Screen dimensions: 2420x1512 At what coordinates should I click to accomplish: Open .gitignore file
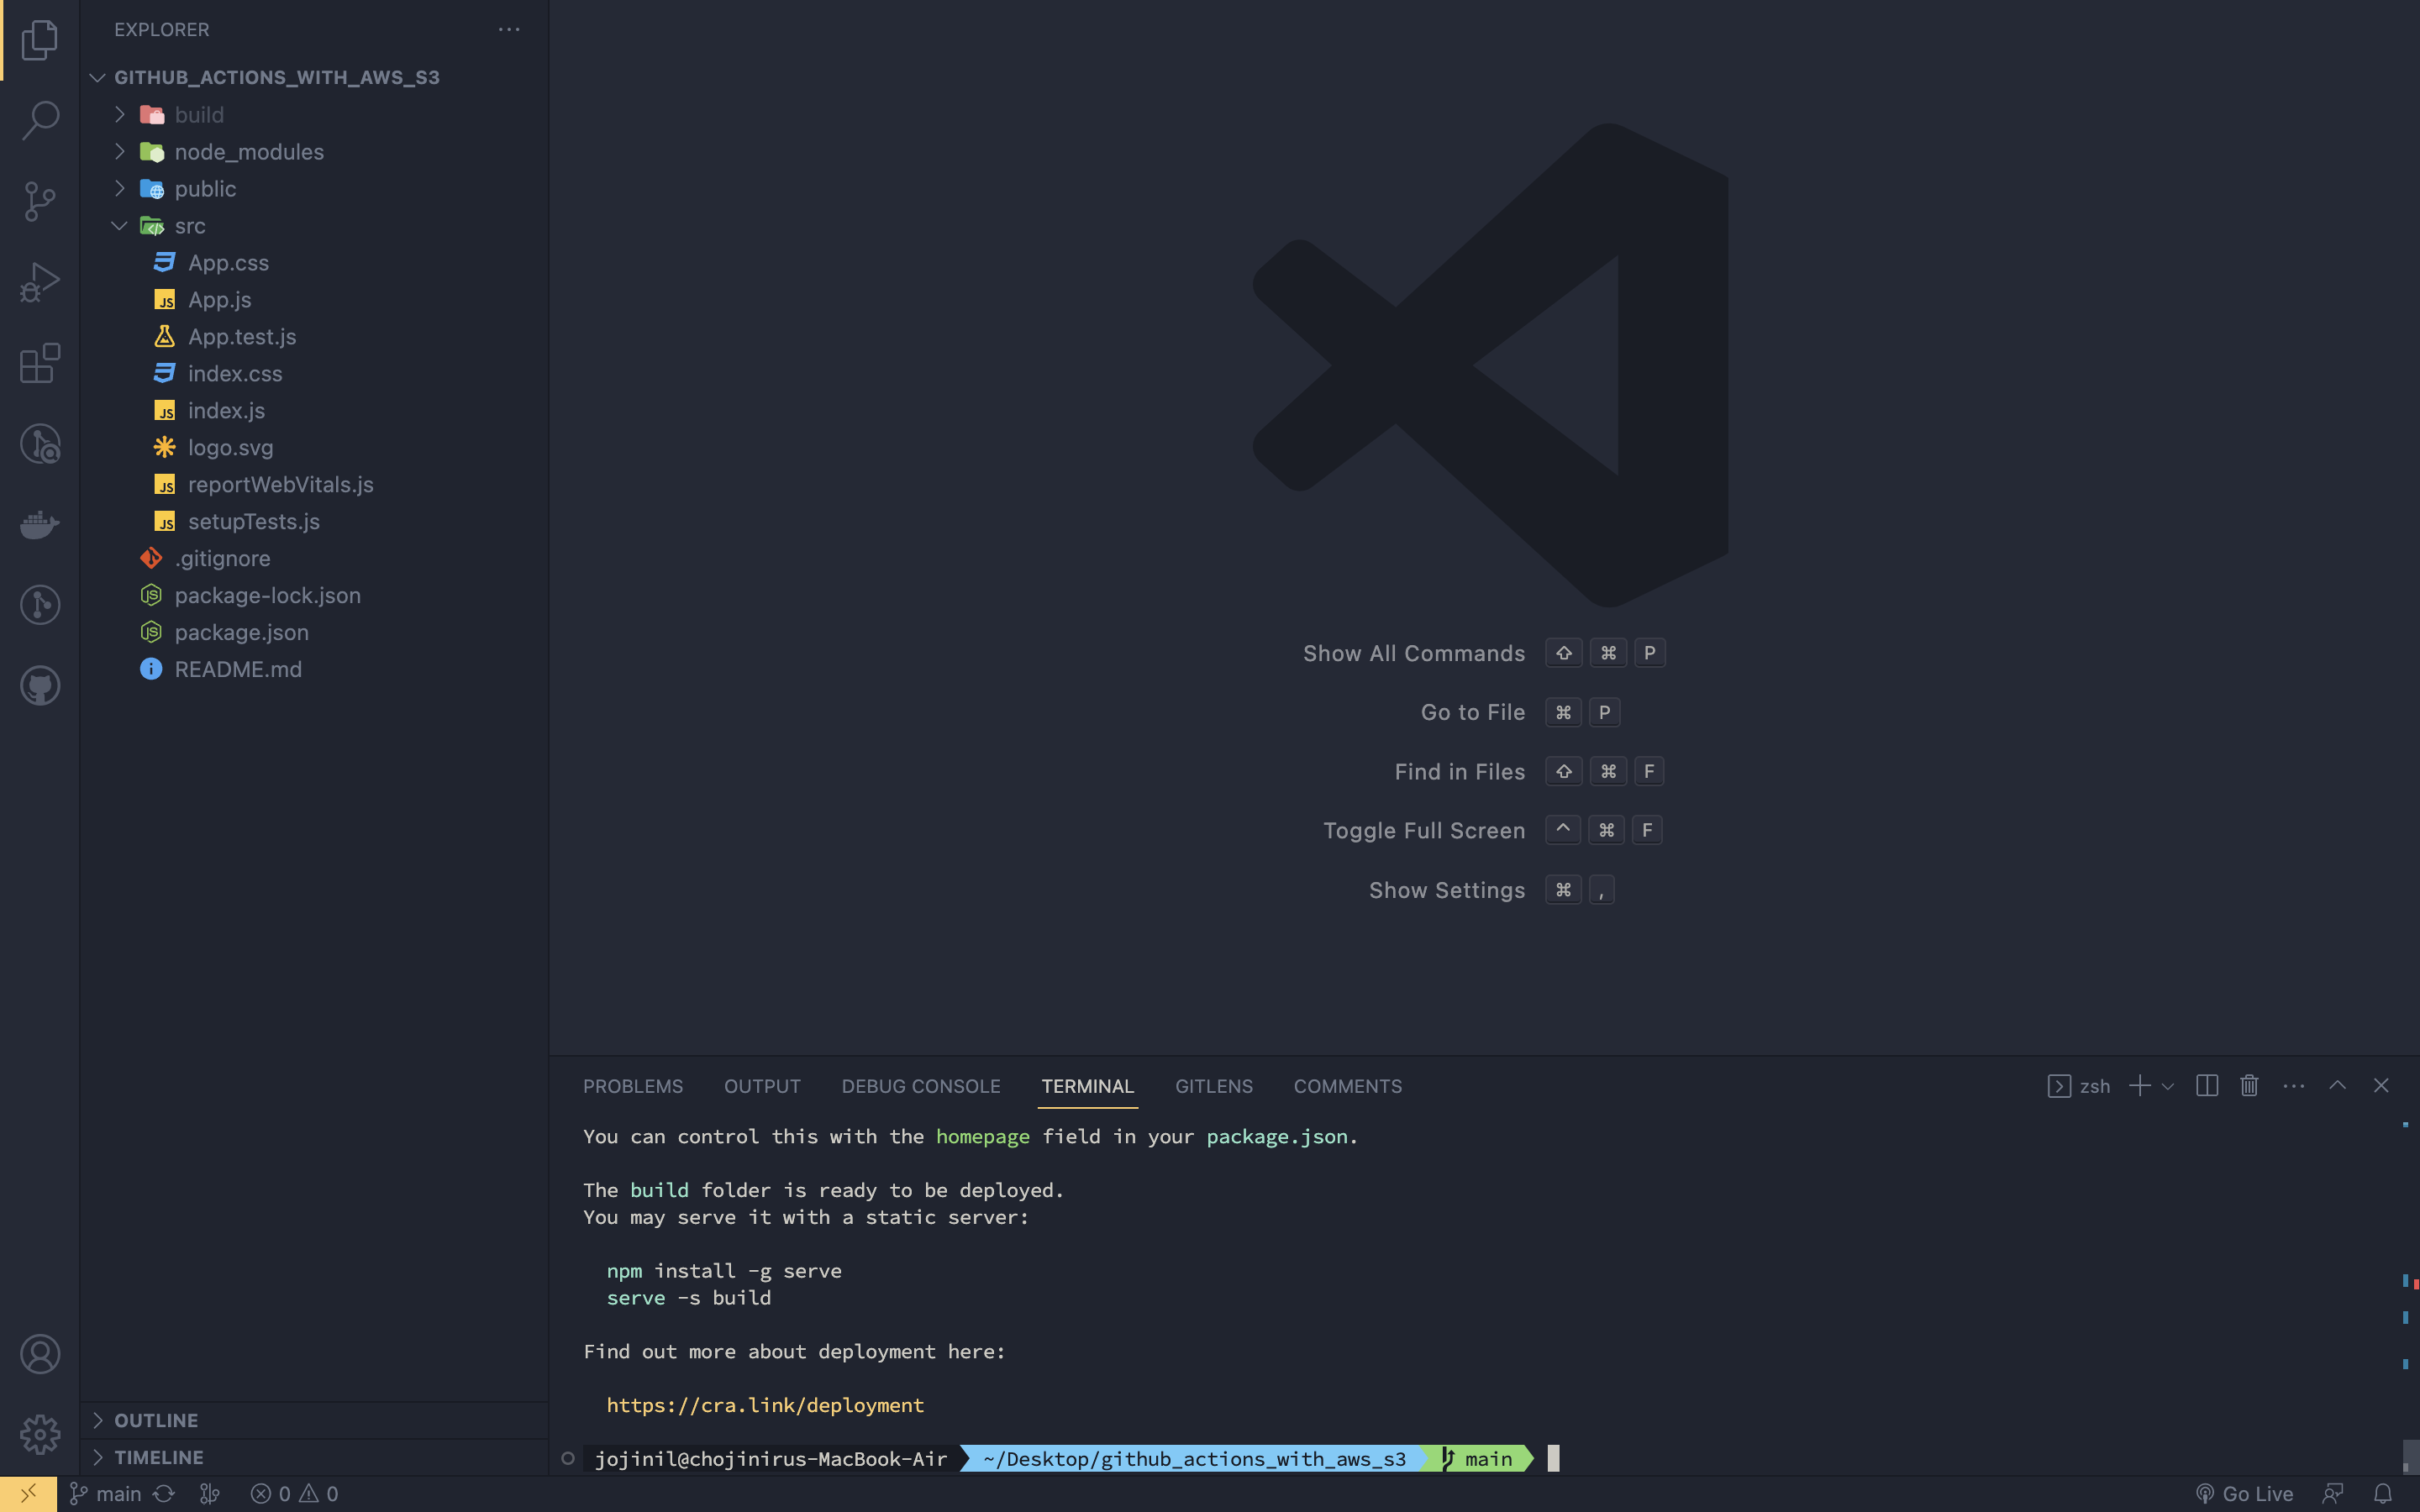pos(314,559)
